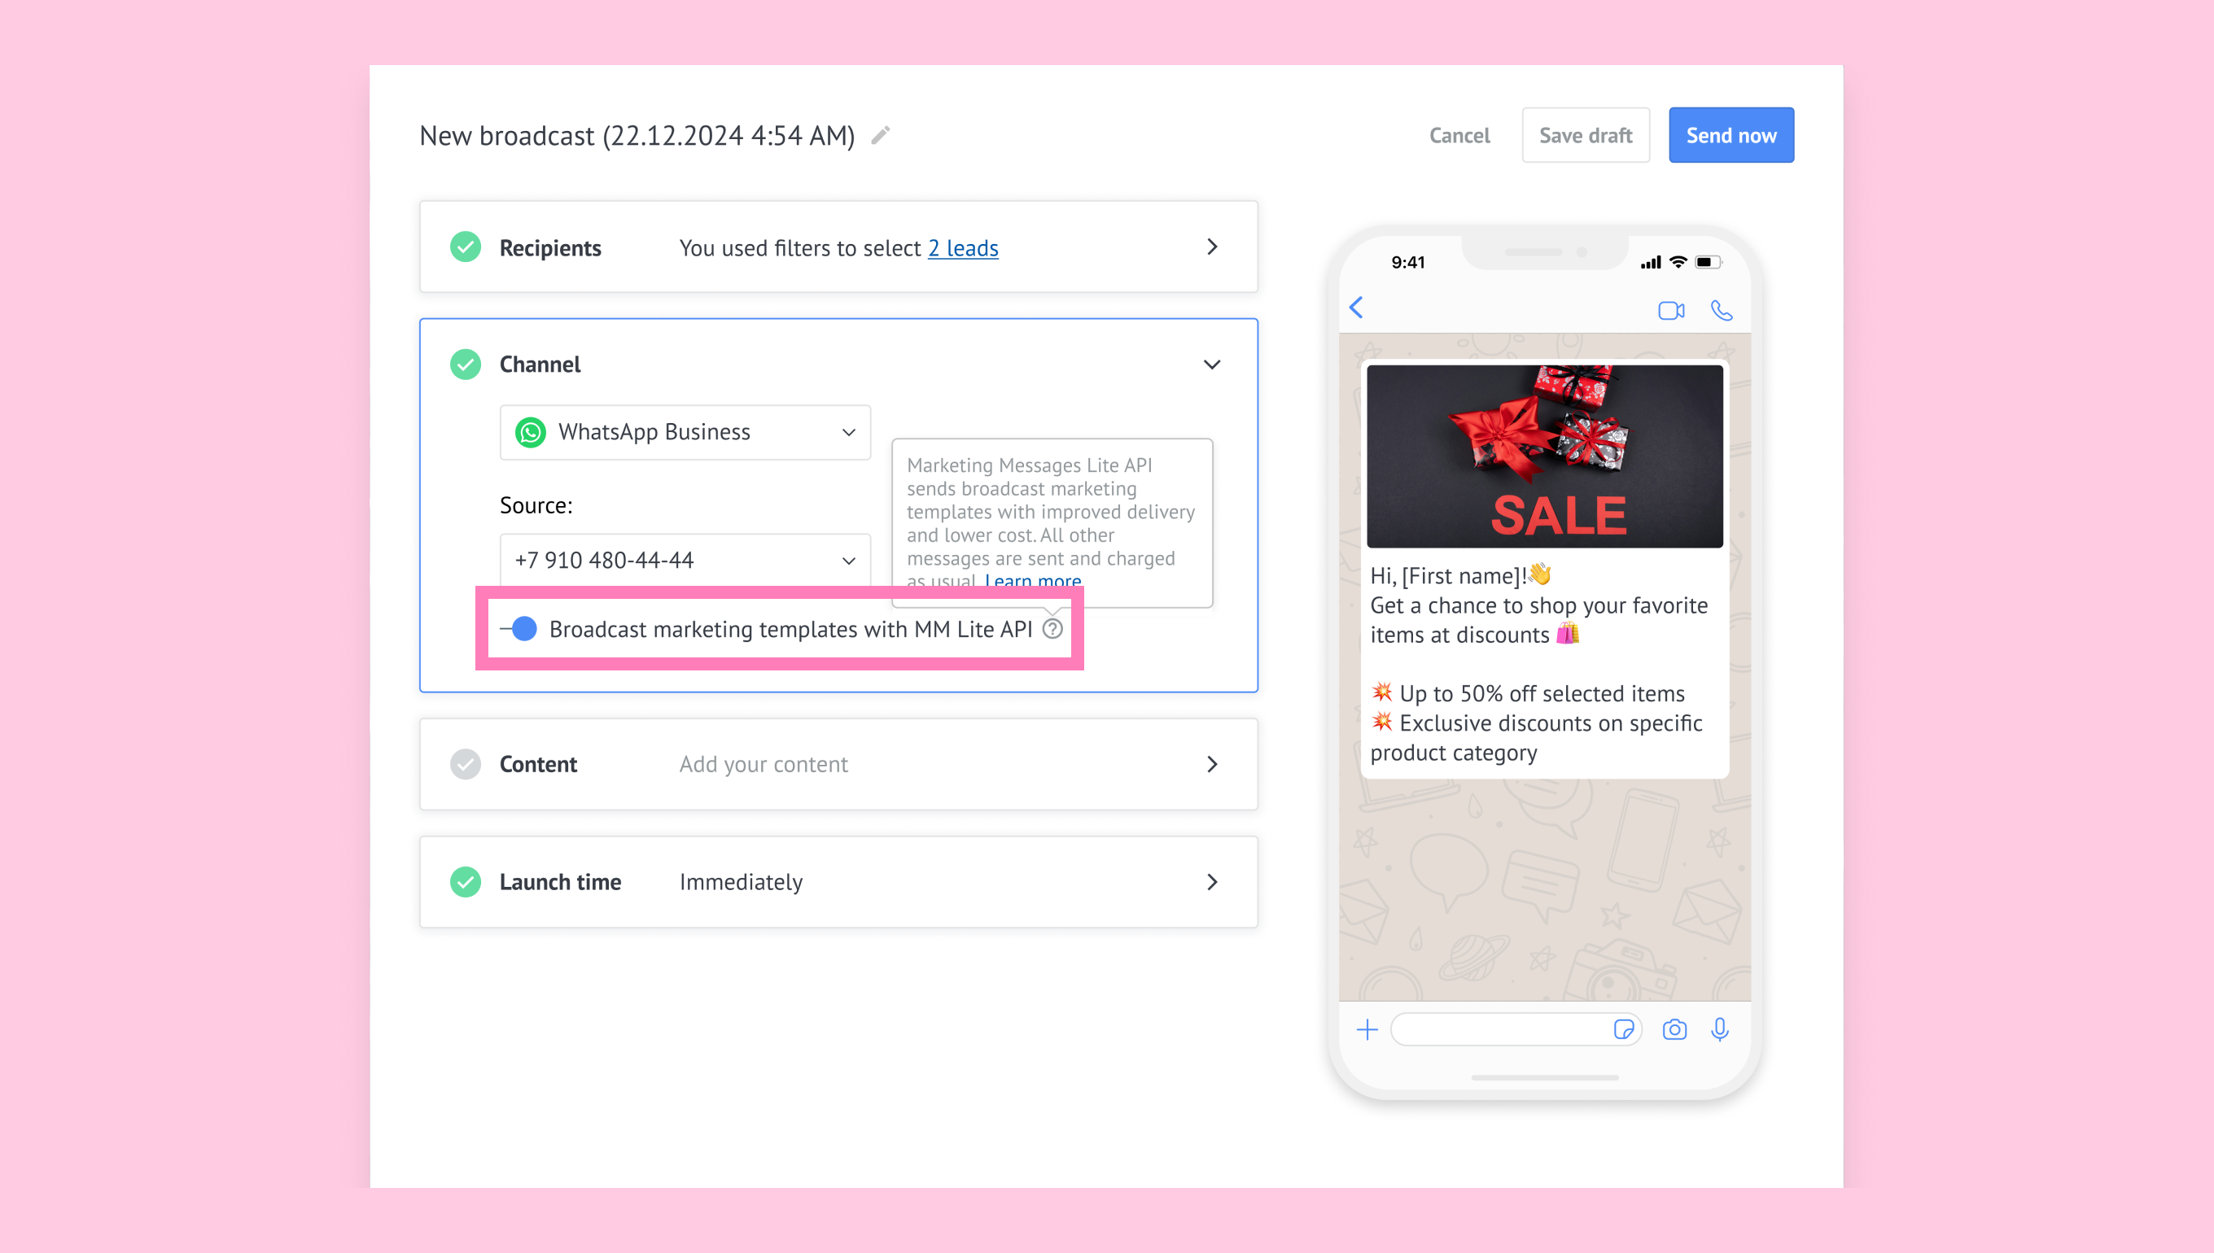The width and height of the screenshot is (2214, 1253).
Task: Open the Learn more link in tooltip
Action: 1033,581
